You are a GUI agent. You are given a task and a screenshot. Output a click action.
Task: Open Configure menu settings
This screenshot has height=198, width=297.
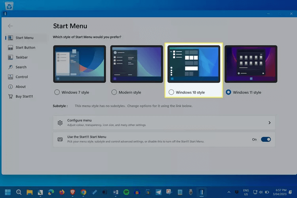pyautogui.click(x=164, y=123)
